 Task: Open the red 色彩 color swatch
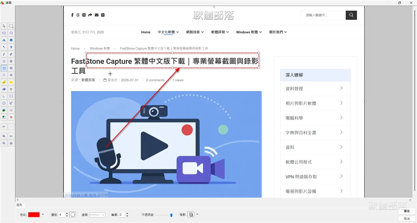(34, 215)
